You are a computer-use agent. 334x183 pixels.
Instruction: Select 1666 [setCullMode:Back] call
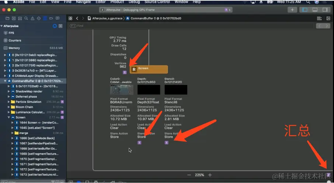pyautogui.click(x=33, y=138)
